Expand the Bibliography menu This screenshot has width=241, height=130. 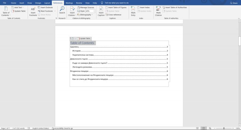click(x=85, y=15)
